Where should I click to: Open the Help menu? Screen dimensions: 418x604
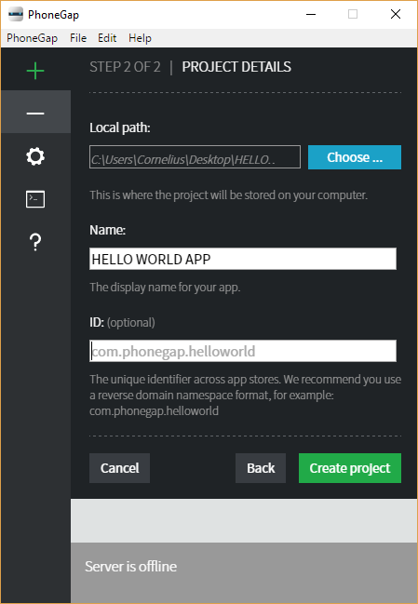tap(140, 38)
